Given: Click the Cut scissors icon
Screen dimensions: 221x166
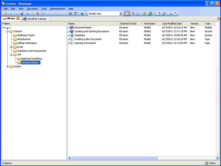Looking at the screenshot, I should pyautogui.click(x=22, y=14).
